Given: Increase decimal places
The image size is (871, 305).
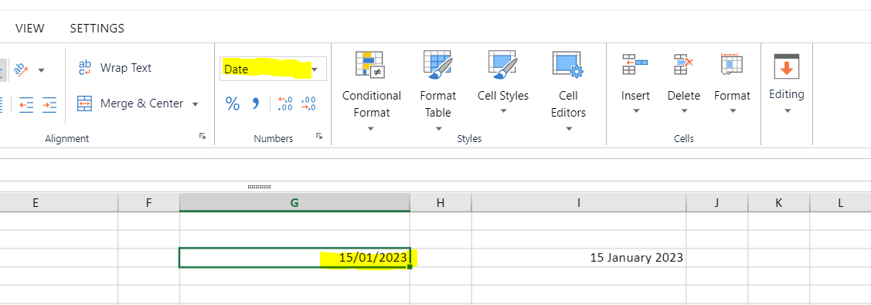Looking at the screenshot, I should 285,103.
